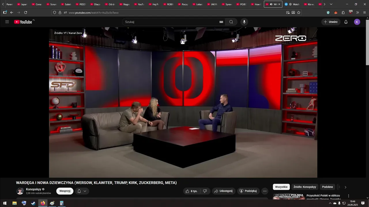The width and height of the screenshot is (369, 207).
Task: View site information via padlock icon
Action: pyautogui.click(x=60, y=12)
